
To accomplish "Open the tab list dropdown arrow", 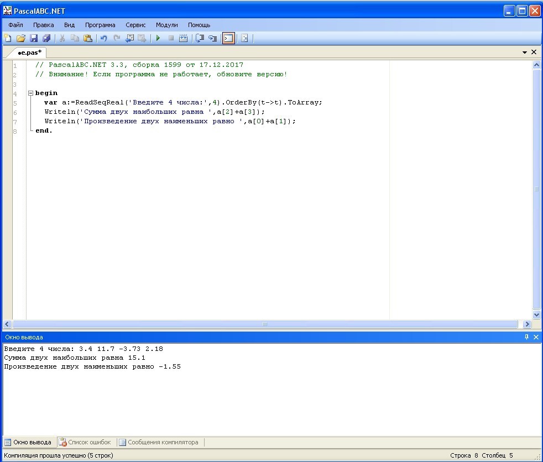I will tap(525, 52).
